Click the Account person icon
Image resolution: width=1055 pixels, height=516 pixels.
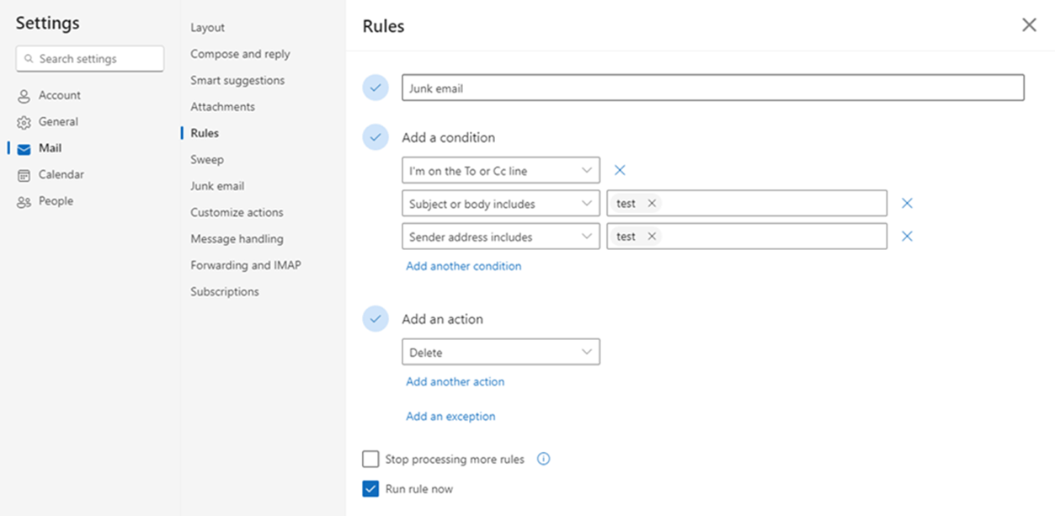(24, 96)
